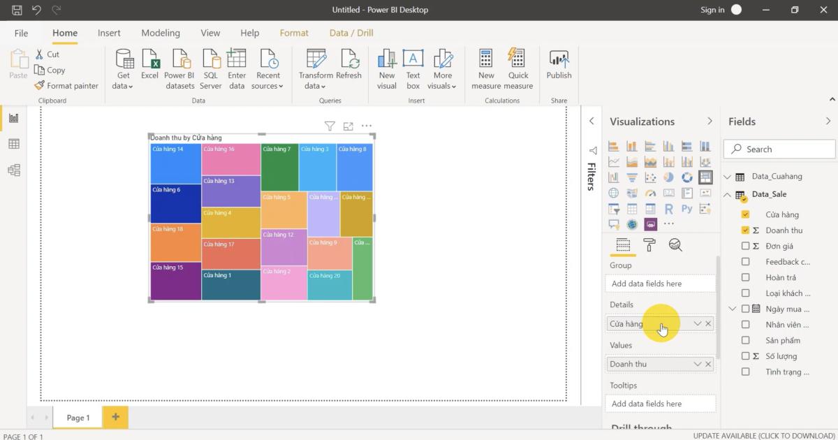Viewport: 838px width, 440px height.
Task: Click the Refresh button in the ribbon
Action: [349, 66]
